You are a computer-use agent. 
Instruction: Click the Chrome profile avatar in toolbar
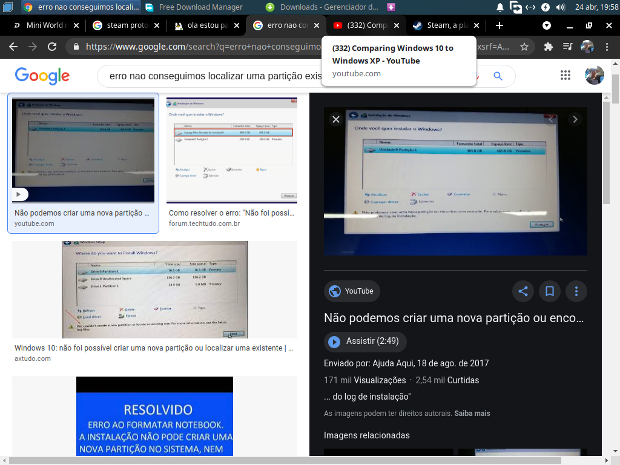click(587, 47)
